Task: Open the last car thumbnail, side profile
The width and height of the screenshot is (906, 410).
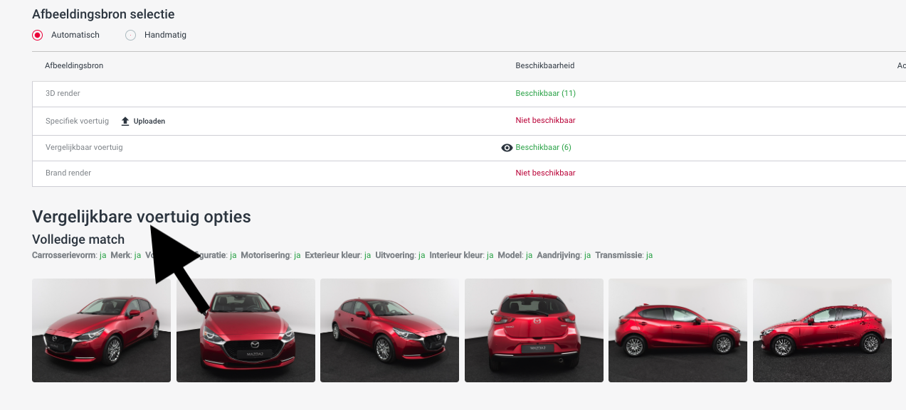Action: pyautogui.click(x=822, y=330)
